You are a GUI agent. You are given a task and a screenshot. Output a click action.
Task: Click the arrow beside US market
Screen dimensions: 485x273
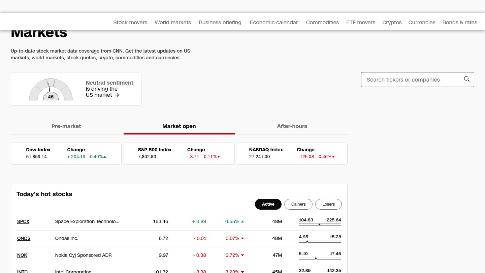(x=117, y=95)
